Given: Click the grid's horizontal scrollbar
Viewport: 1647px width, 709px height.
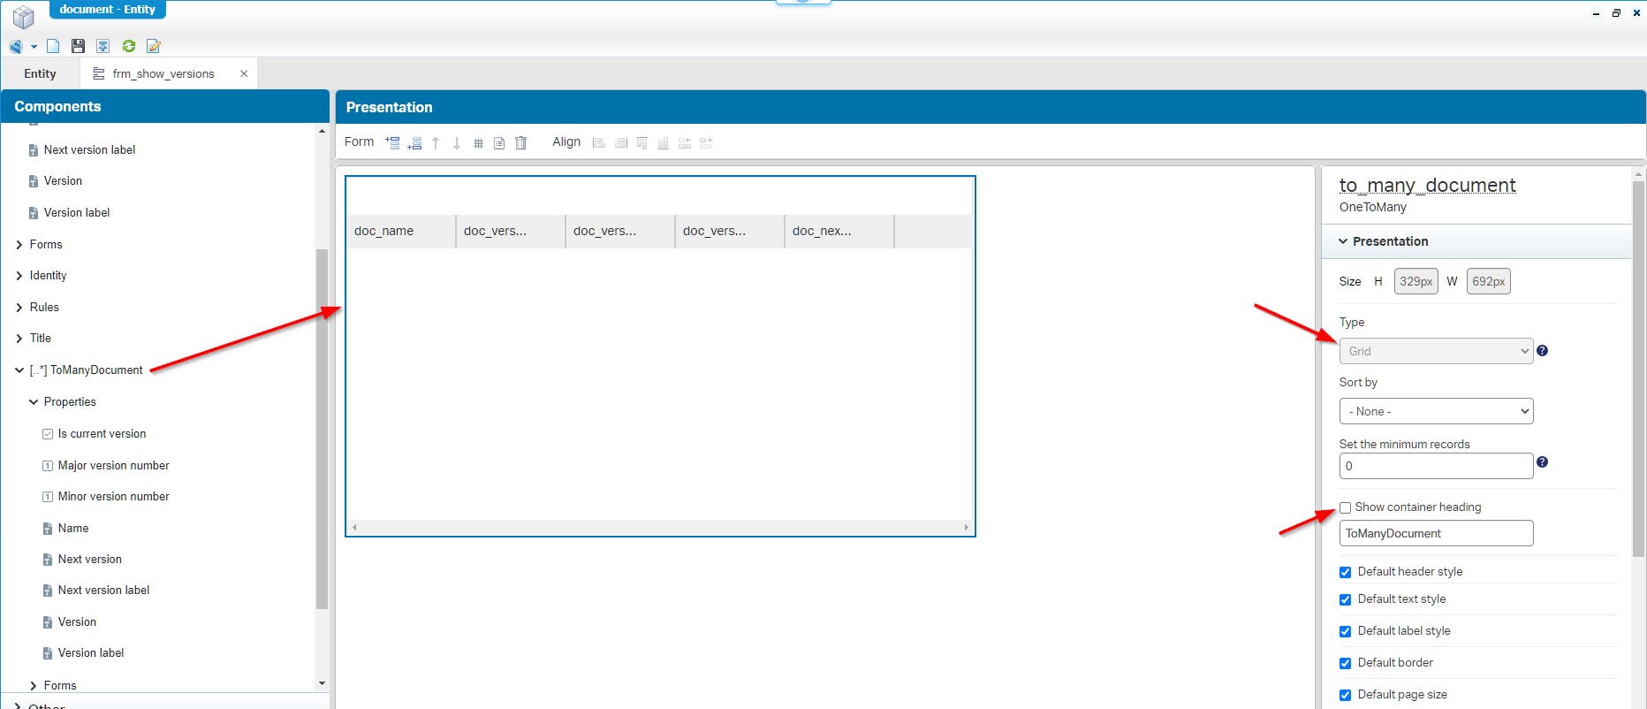Looking at the screenshot, I should [x=660, y=527].
